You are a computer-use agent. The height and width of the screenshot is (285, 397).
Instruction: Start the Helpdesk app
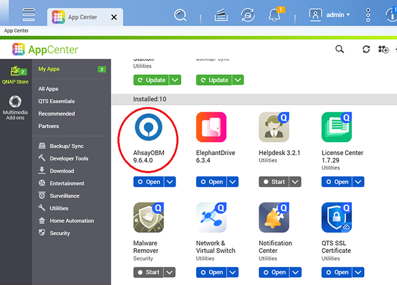click(x=274, y=182)
